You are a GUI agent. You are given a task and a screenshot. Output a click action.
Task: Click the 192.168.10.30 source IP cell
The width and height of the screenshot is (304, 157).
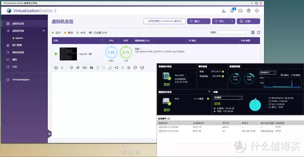click(248, 131)
